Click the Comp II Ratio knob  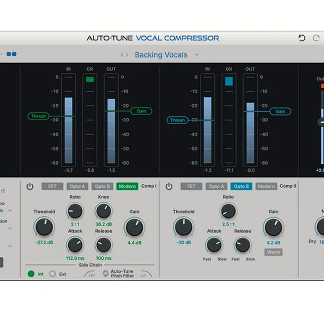(228, 211)
